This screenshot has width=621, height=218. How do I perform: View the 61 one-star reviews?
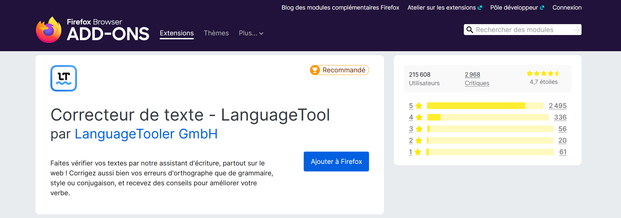(x=563, y=152)
